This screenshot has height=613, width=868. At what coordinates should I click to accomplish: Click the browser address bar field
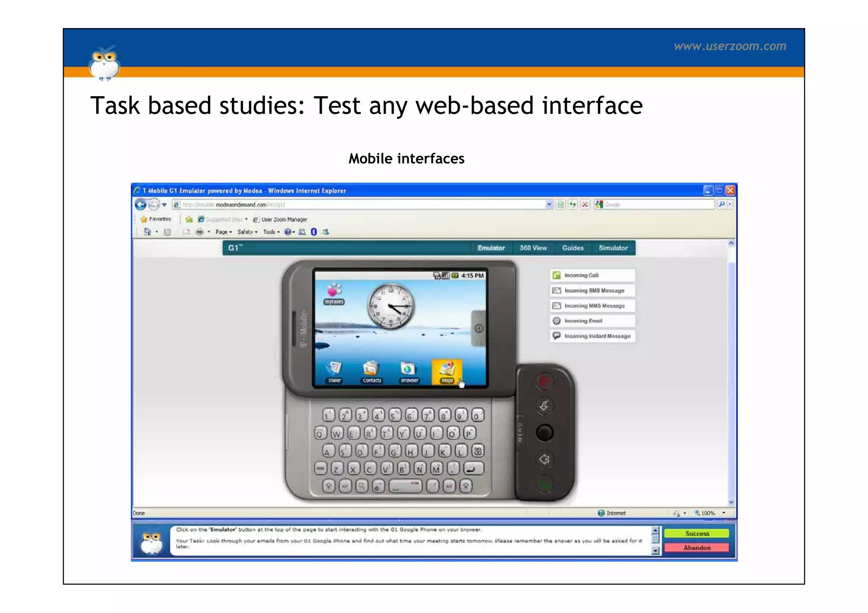click(x=360, y=205)
